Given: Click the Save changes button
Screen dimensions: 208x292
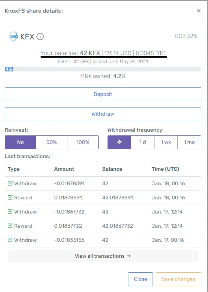Looking at the screenshot, I should tap(178, 279).
